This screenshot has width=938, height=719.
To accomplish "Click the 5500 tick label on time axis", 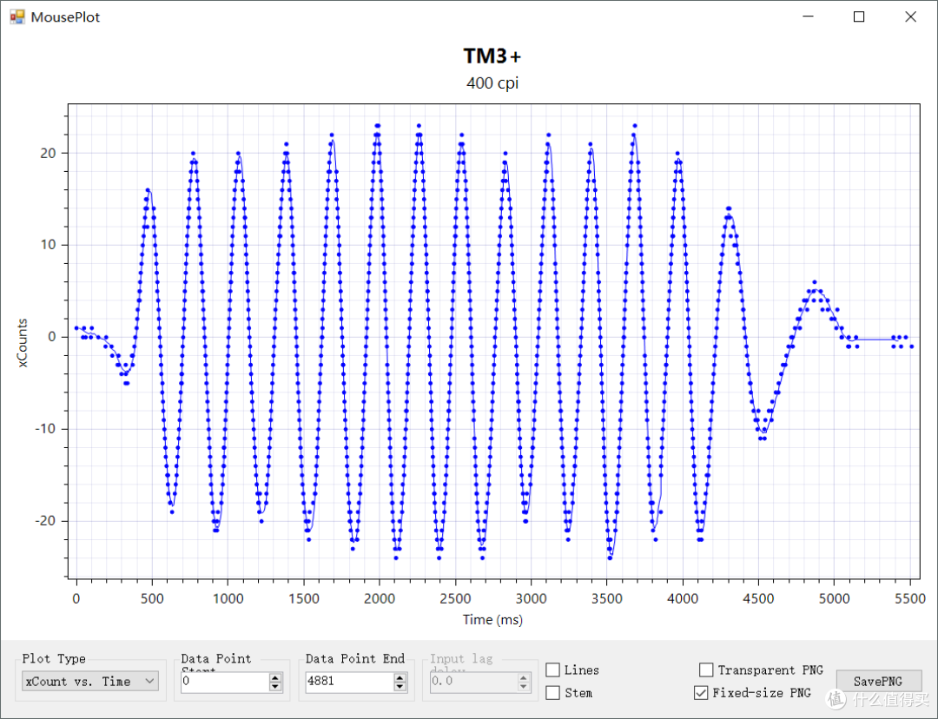I will [x=910, y=599].
